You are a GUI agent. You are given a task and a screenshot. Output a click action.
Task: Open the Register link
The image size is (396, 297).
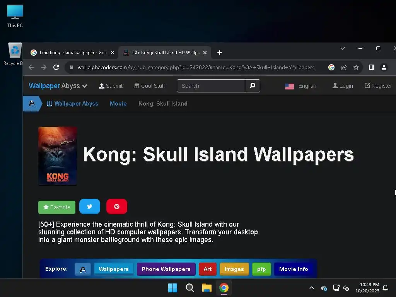tap(378, 86)
